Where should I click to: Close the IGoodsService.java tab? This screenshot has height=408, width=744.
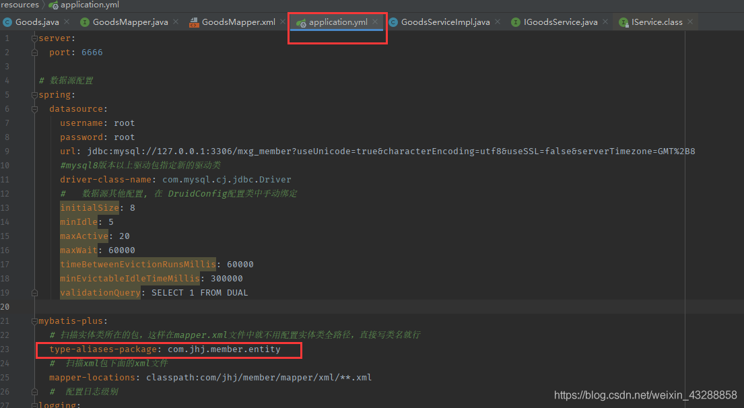(605, 22)
